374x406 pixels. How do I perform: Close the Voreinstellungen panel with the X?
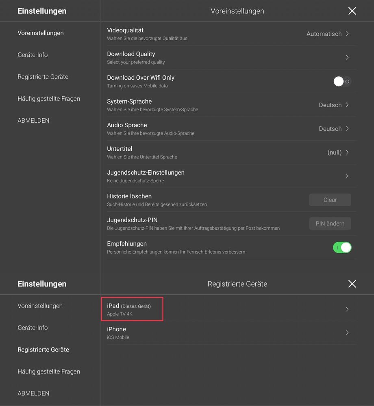(x=352, y=11)
